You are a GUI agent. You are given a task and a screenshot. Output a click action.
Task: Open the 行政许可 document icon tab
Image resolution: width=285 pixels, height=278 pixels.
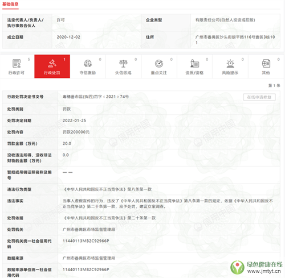tap(17, 63)
